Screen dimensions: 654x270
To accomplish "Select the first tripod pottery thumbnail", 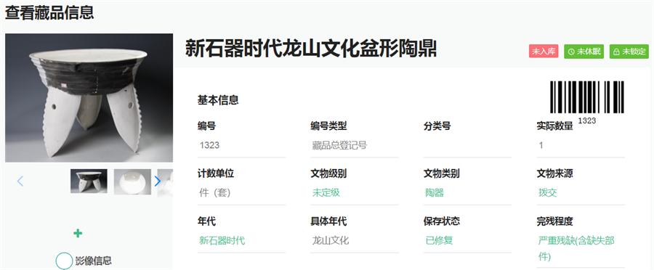I will [89, 181].
